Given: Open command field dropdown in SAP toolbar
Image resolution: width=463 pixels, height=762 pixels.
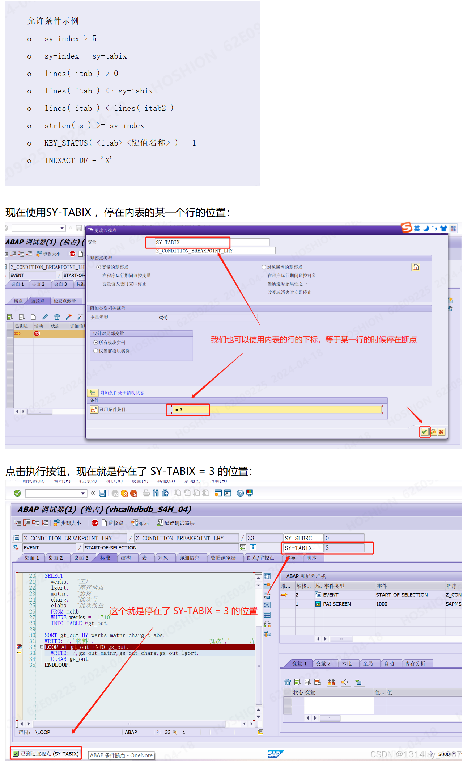Looking at the screenshot, I should (x=83, y=493).
